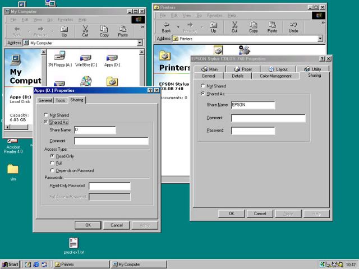Switch to the Color Management tab
This screenshot has width=359, height=269.
[x=275, y=76]
